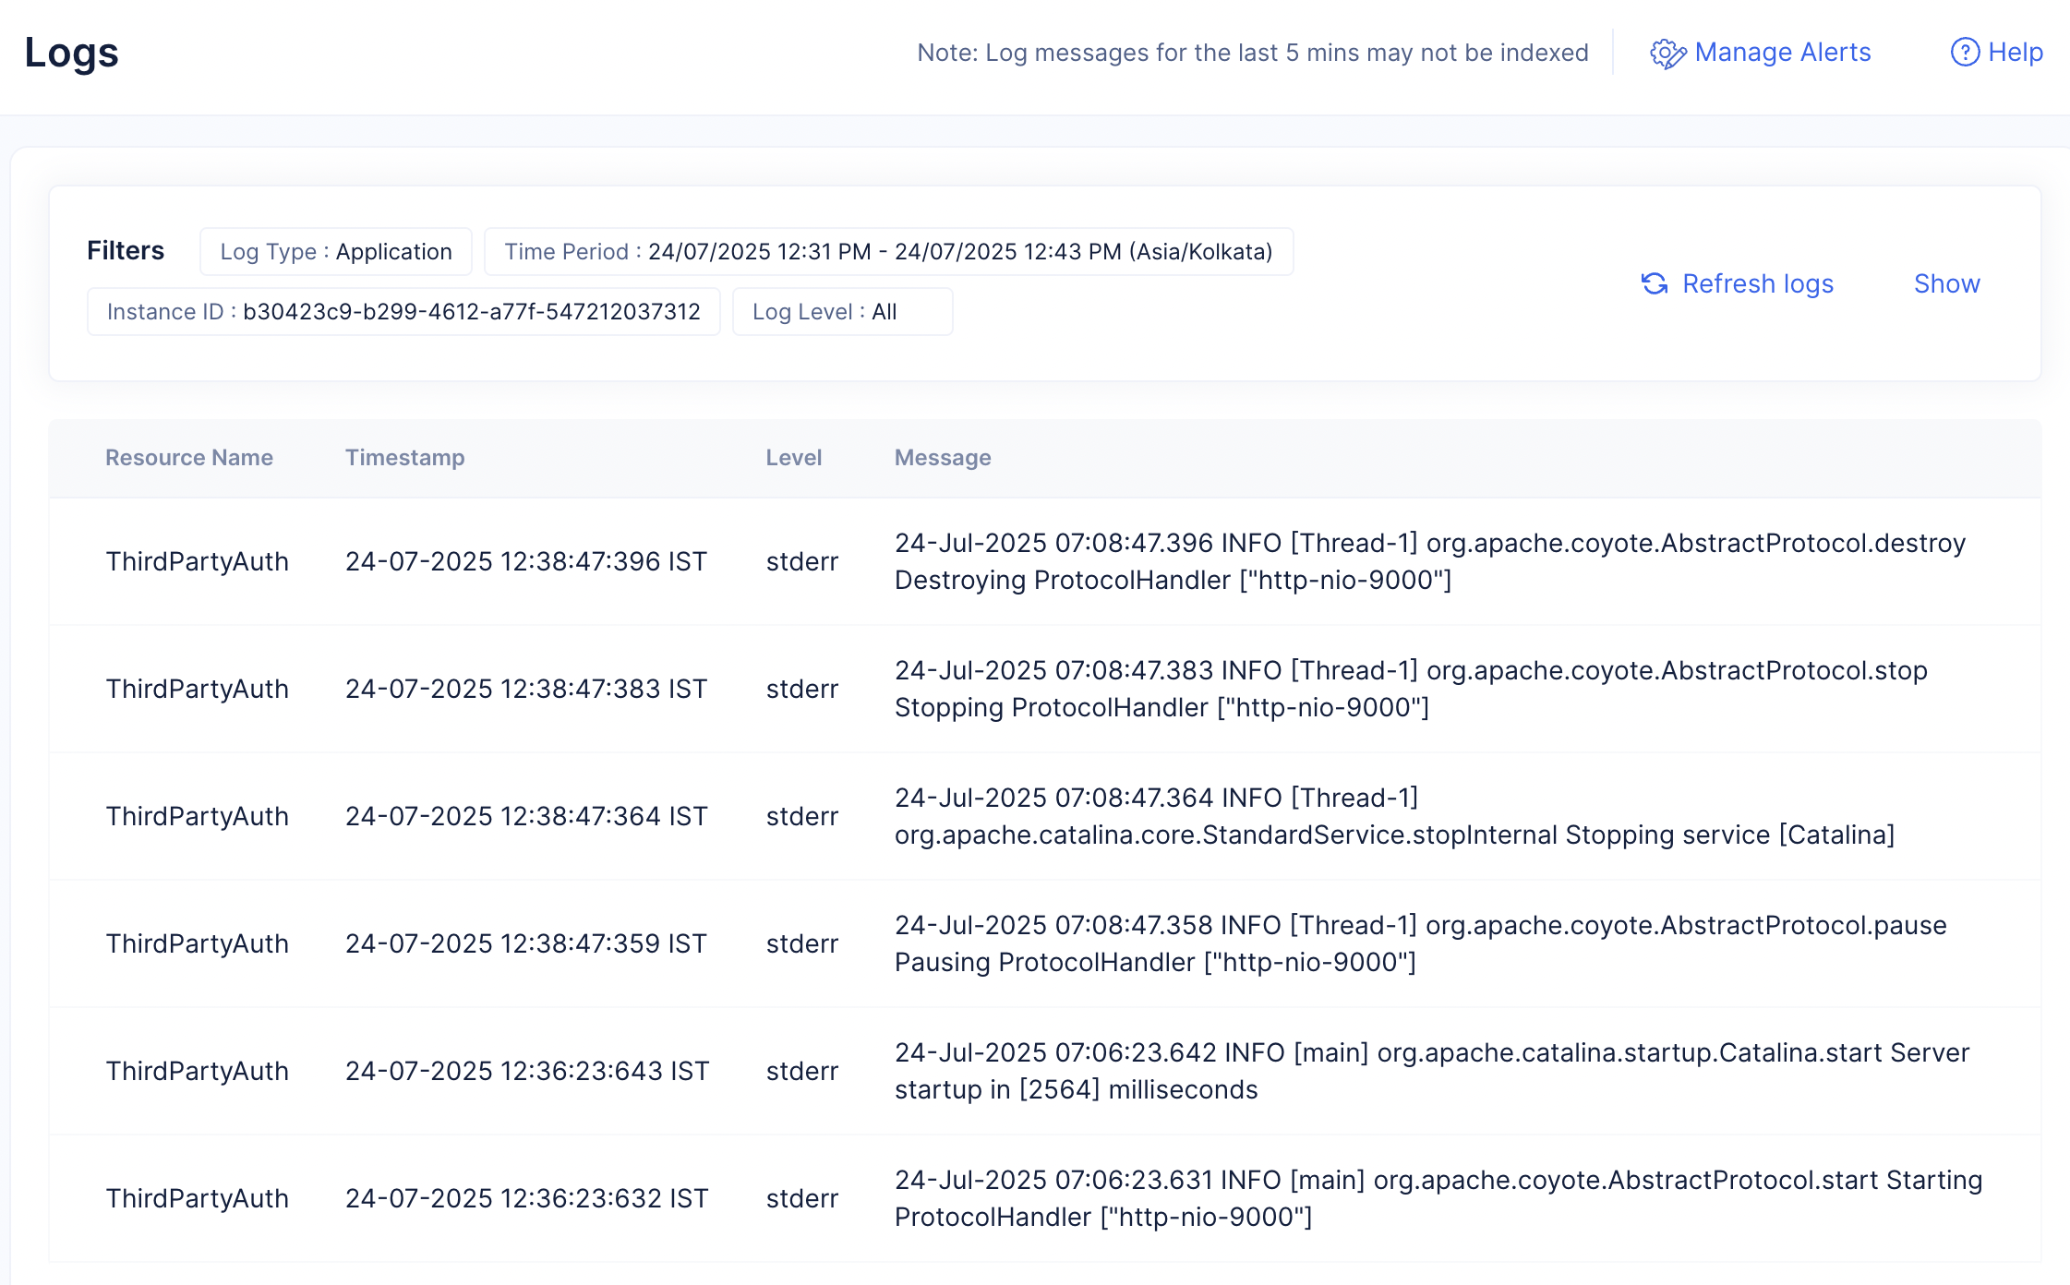Click the Timestamp column header

click(405, 457)
